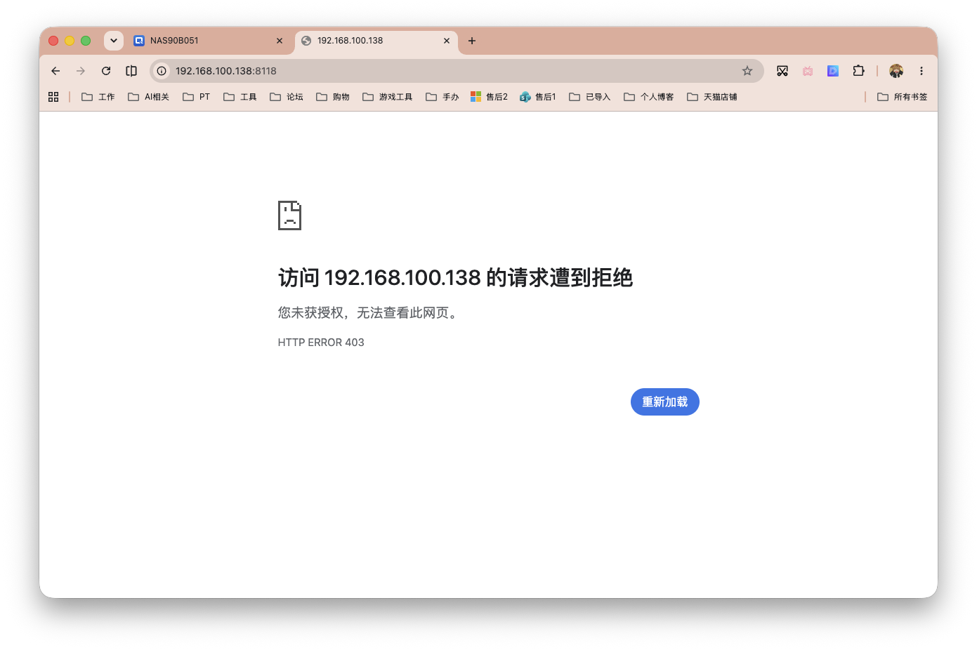Open the 论坛 bookmark folder
This screenshot has height=650, width=977.
(x=287, y=97)
